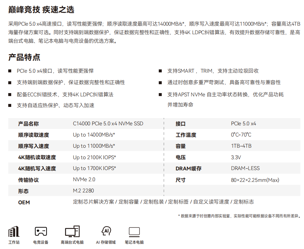This screenshot has width=304, height=249.
Task: Click the AI 存储领域 label text
Action: click(106, 242)
